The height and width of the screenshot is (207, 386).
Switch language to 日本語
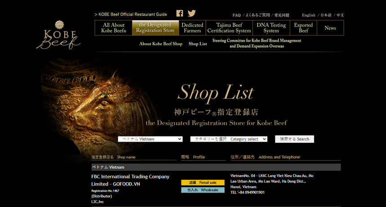[x=325, y=15]
